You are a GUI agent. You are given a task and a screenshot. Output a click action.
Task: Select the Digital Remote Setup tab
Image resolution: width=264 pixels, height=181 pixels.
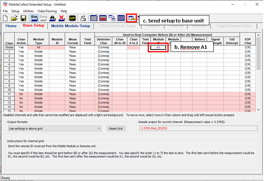tap(234, 26)
